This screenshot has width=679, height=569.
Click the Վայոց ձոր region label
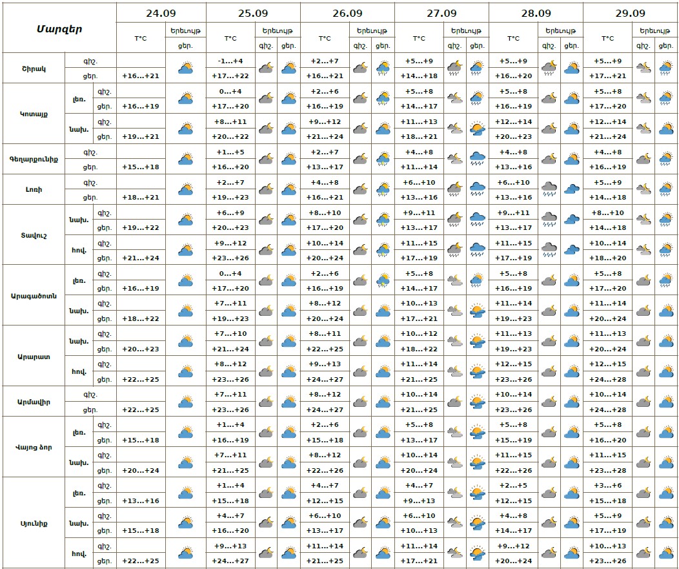coord(34,447)
